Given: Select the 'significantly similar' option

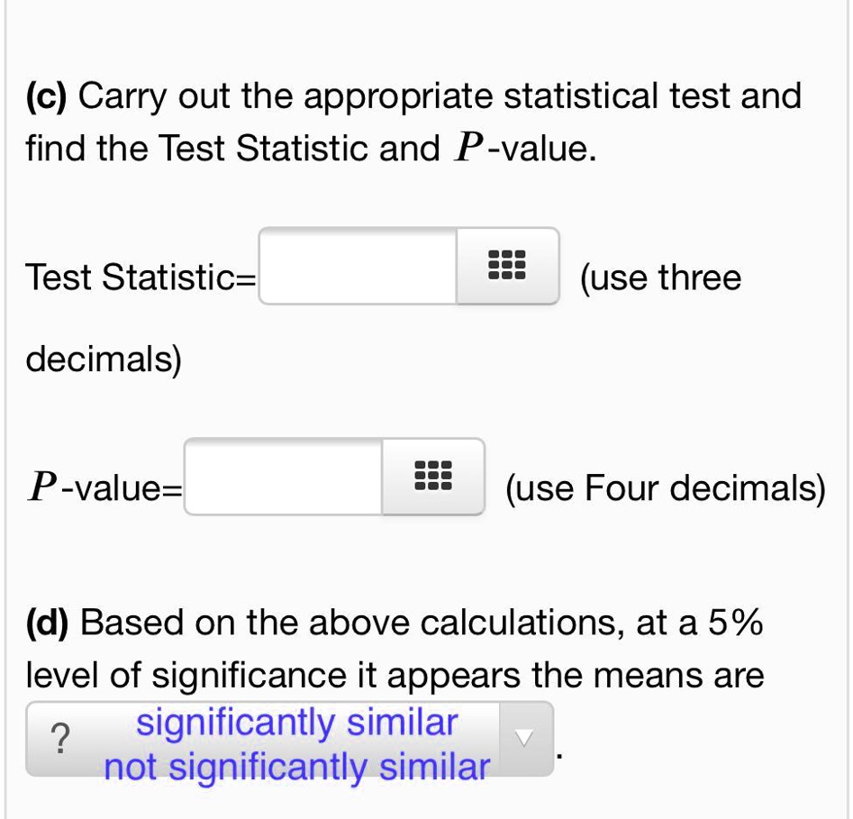Looking at the screenshot, I should (295, 721).
